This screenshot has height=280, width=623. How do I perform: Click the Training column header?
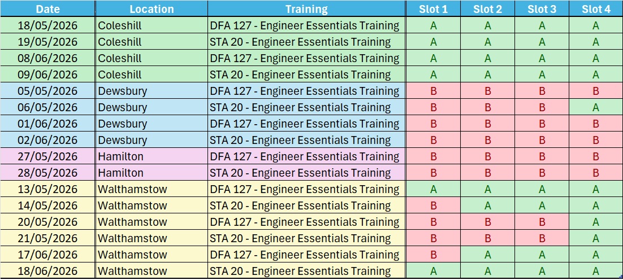coord(306,9)
